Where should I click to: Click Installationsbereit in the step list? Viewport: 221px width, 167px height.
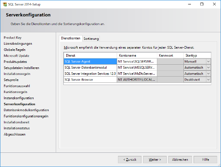(x=16, y=122)
